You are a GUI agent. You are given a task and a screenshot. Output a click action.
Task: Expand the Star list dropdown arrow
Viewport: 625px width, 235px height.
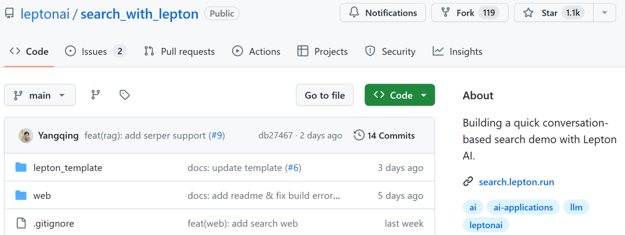point(605,13)
